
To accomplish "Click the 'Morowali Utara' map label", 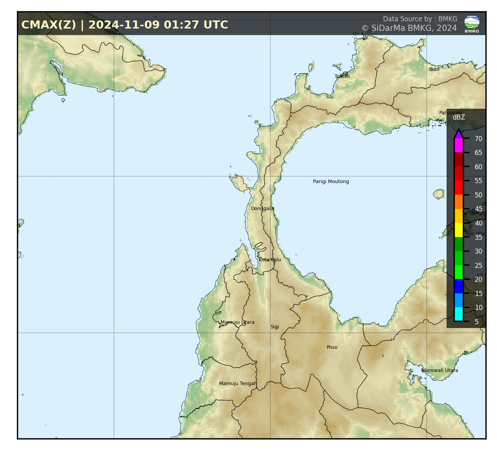I will coord(440,370).
